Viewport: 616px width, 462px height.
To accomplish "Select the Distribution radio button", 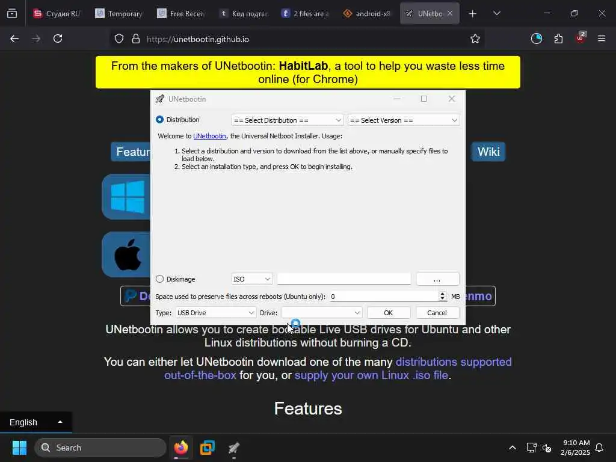I will coord(159,120).
